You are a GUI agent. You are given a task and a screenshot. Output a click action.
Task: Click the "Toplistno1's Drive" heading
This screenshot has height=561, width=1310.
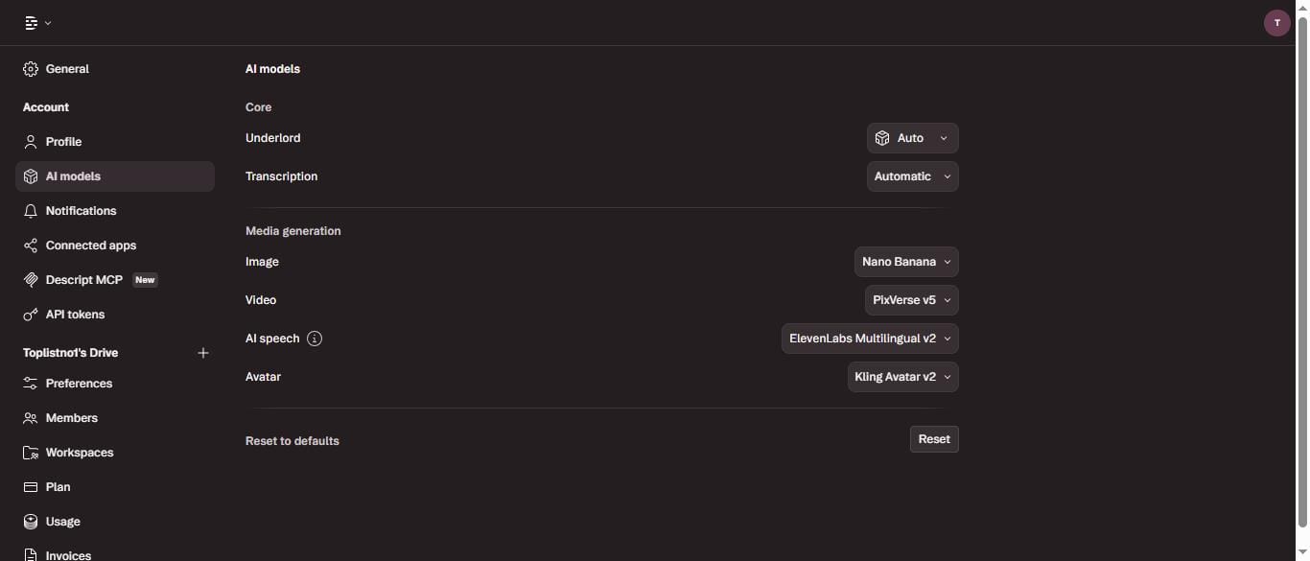pos(70,353)
